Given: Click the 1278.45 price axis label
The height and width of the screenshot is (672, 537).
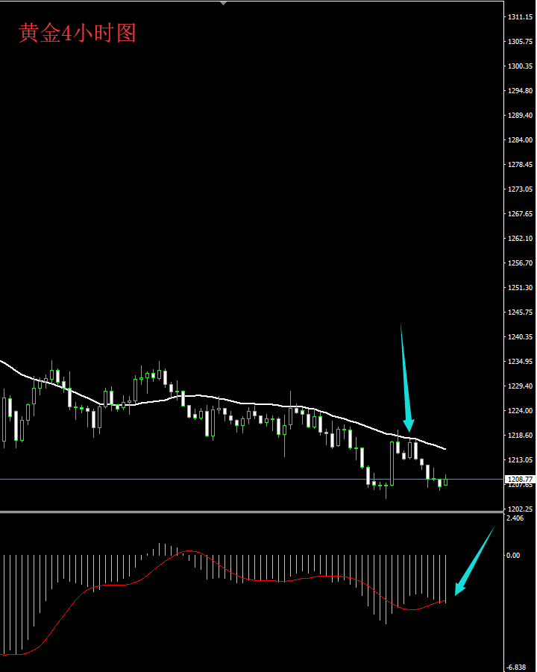Looking at the screenshot, I should 520,165.
